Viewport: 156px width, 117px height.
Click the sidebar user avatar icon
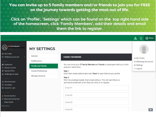(5, 47)
